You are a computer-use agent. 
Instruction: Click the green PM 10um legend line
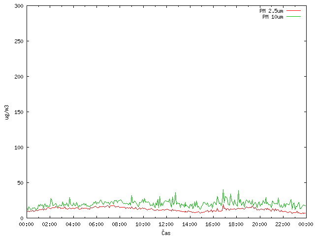(293, 17)
